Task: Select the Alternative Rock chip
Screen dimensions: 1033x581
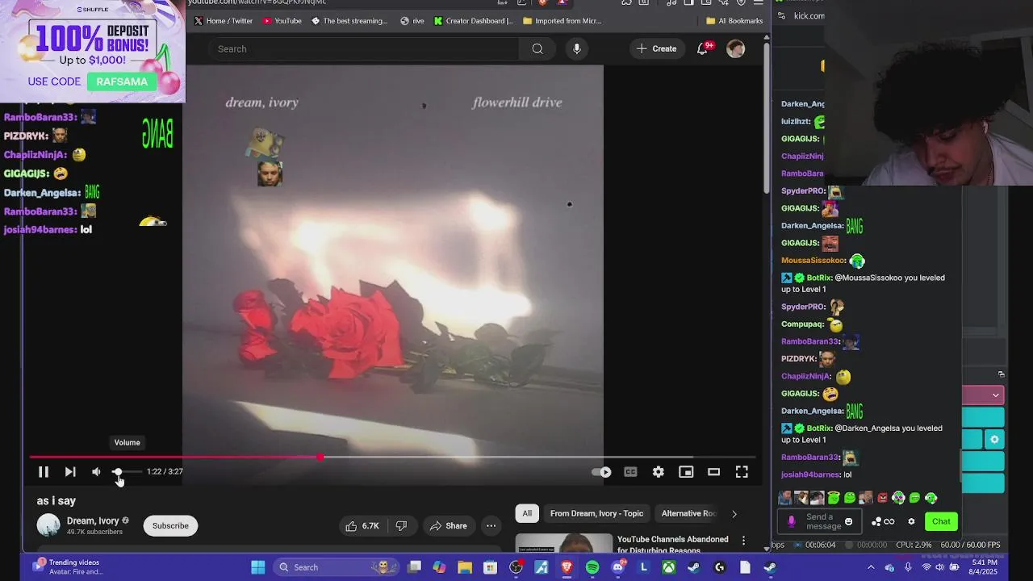Action: click(x=688, y=514)
